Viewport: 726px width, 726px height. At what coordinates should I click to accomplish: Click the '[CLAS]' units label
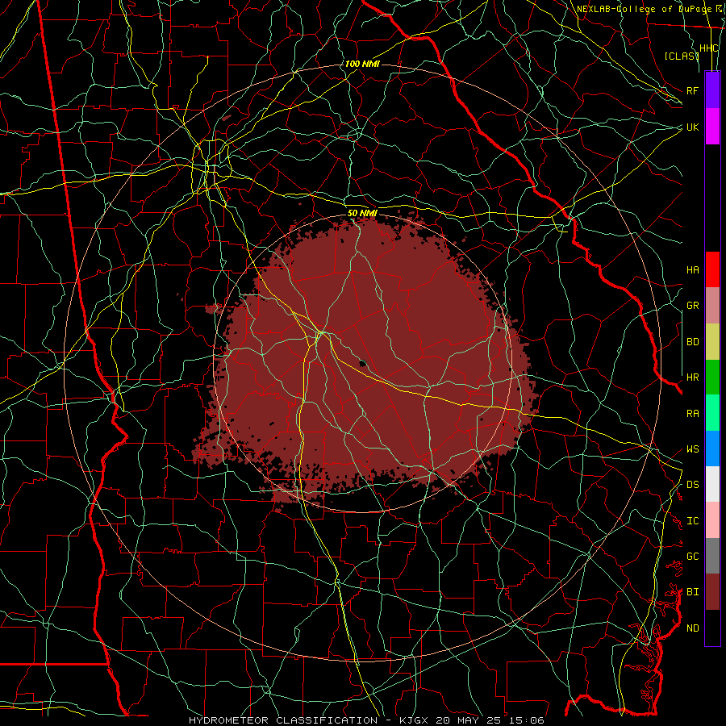pos(681,56)
